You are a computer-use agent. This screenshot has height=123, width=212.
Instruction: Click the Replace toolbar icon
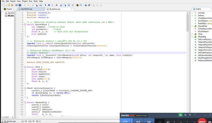point(37,5)
